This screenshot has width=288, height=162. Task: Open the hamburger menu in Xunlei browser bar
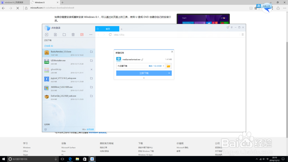coord(242,35)
